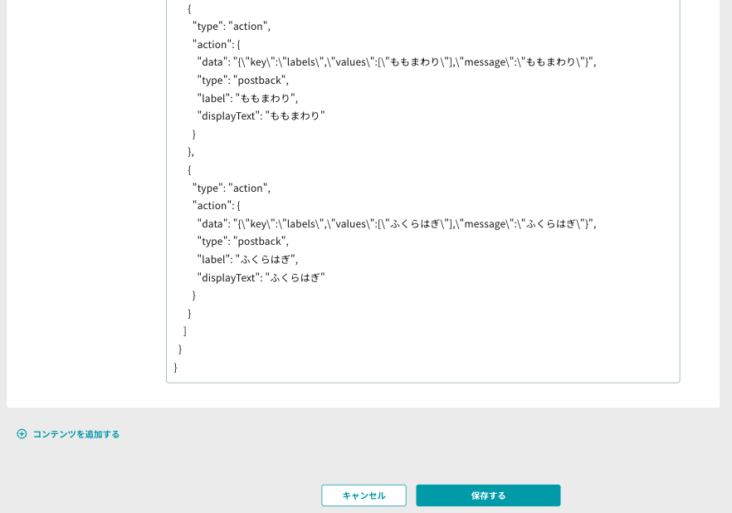Click the data line containing ふくらはぎ values

pyautogui.click(x=397, y=224)
